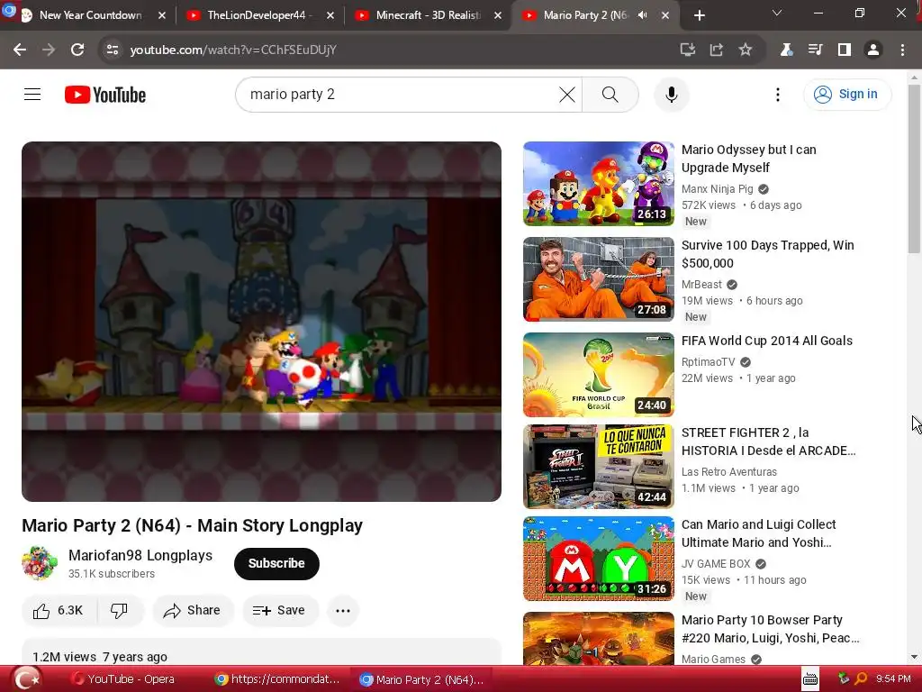The width and height of the screenshot is (922, 692).
Task: Open Chrome three-dot menu
Action: (x=902, y=50)
